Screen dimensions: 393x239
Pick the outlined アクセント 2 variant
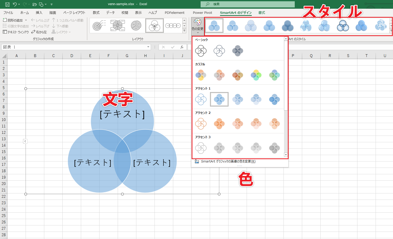tap(201, 124)
